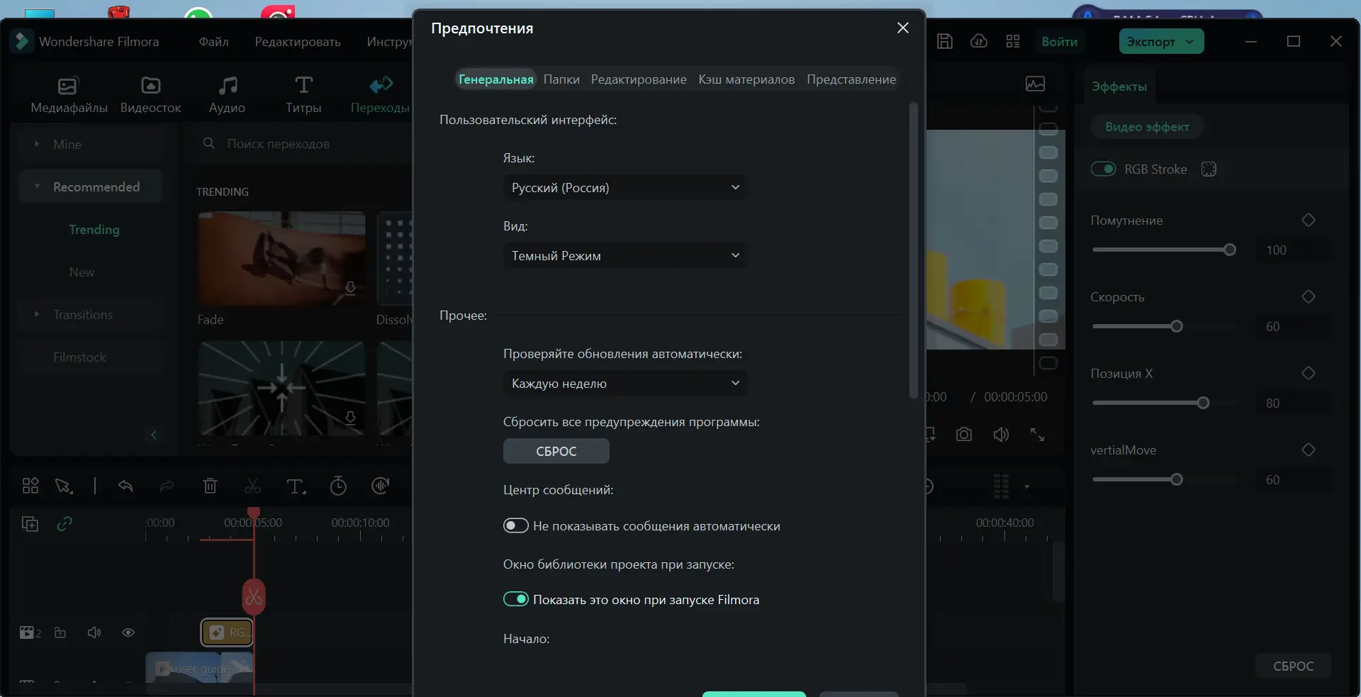
Task: Open the Переходы transitions tab
Action: coord(381,95)
